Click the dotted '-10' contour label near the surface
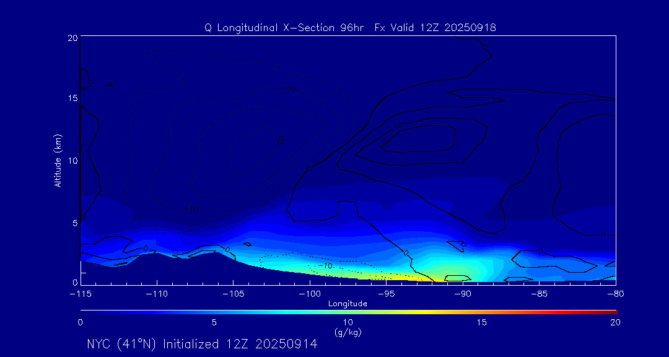 (325, 265)
